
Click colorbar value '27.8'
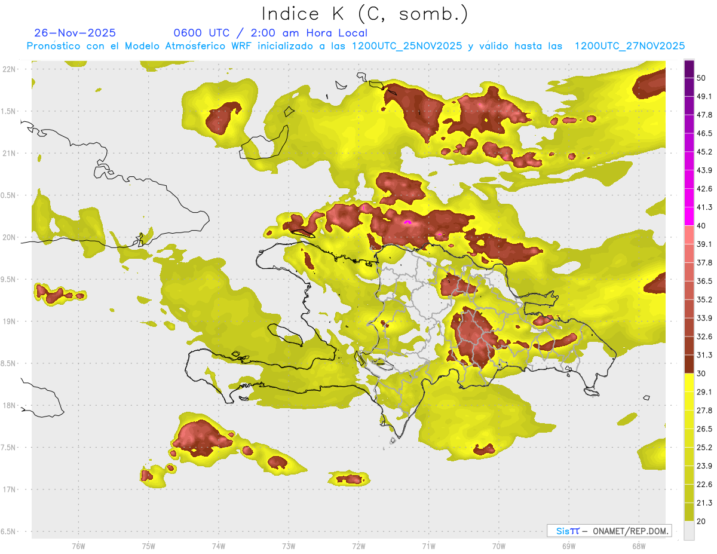(x=704, y=410)
